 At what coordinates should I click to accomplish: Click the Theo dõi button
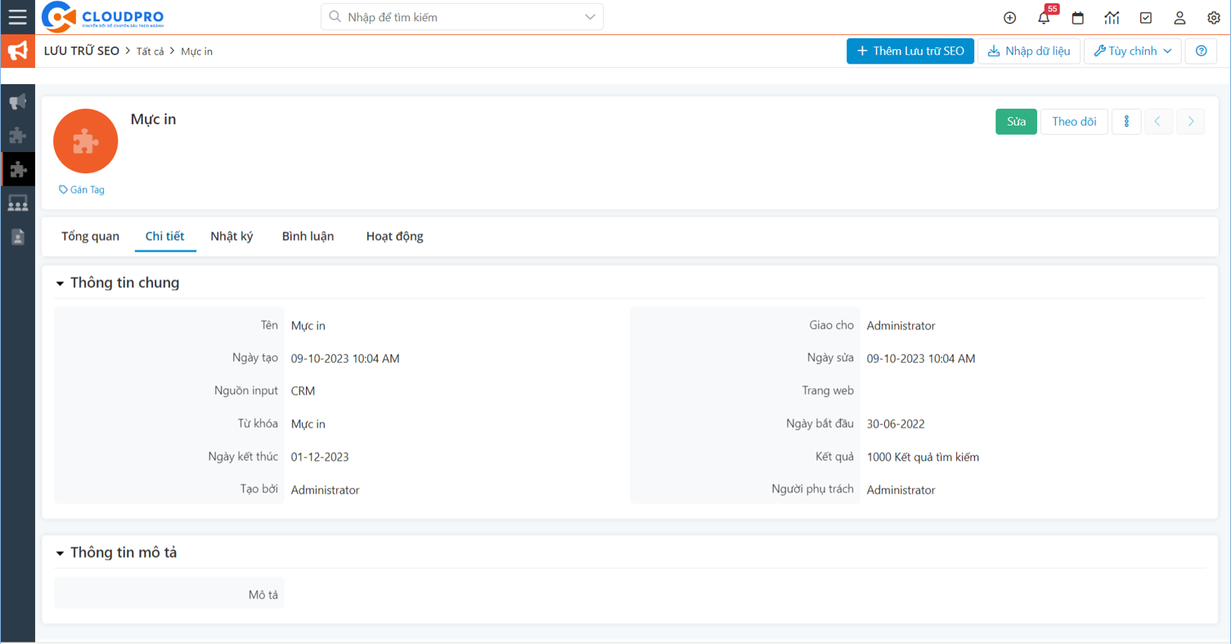[x=1074, y=122]
